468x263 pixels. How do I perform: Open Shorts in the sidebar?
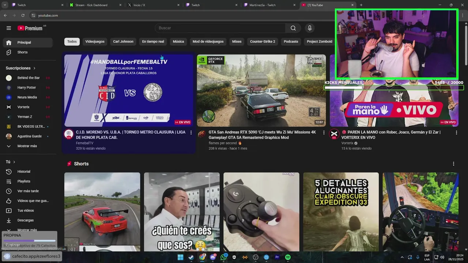point(28,52)
